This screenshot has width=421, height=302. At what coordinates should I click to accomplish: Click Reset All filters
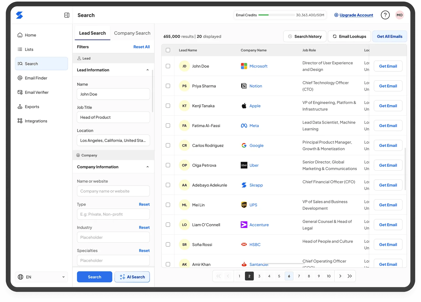click(142, 47)
